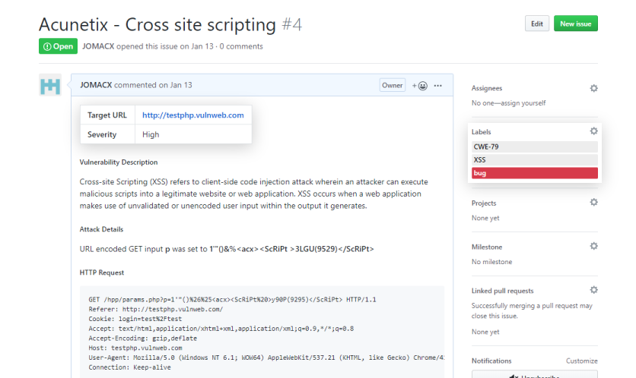Open the Labels gear settings
Image resolution: width=636 pixels, height=378 pixels.
pos(593,131)
